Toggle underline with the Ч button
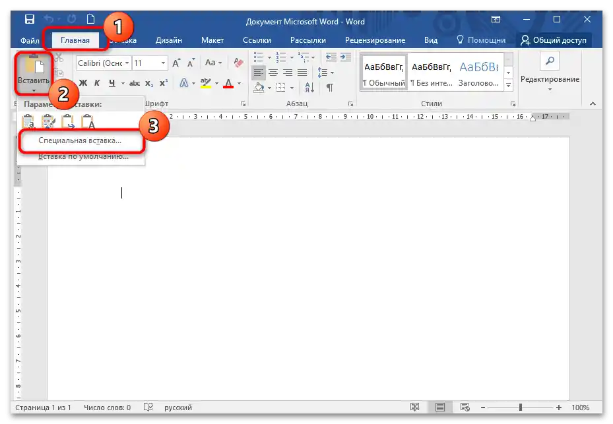613x424 pixels. coord(112,83)
